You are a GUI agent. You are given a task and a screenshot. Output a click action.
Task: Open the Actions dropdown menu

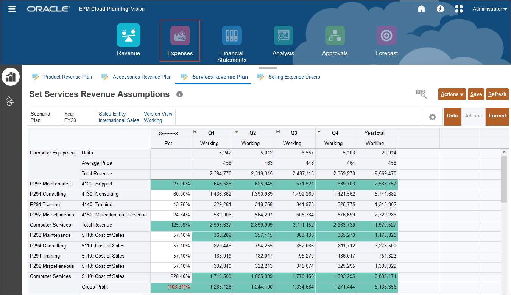[452, 94]
